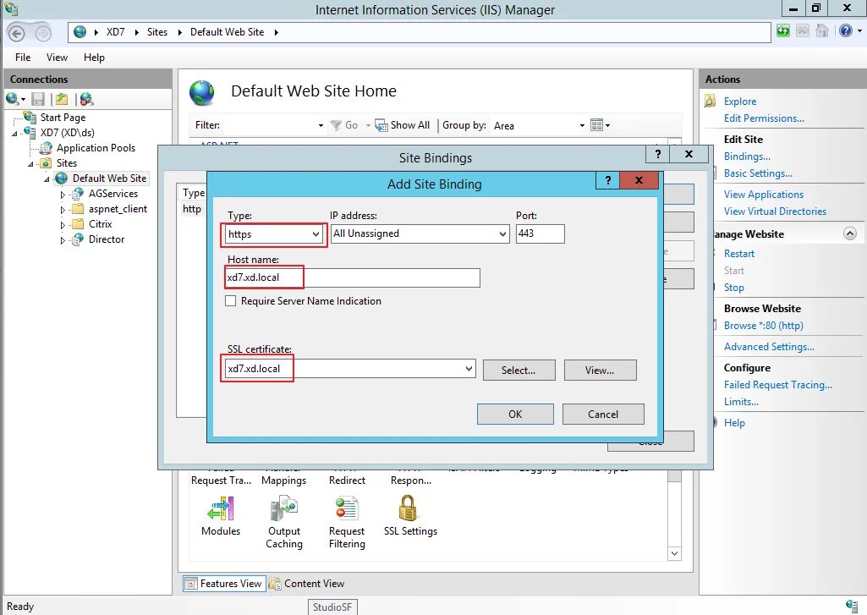Click the Default Web Site Home globe icon
The height and width of the screenshot is (615, 867).
[202, 92]
